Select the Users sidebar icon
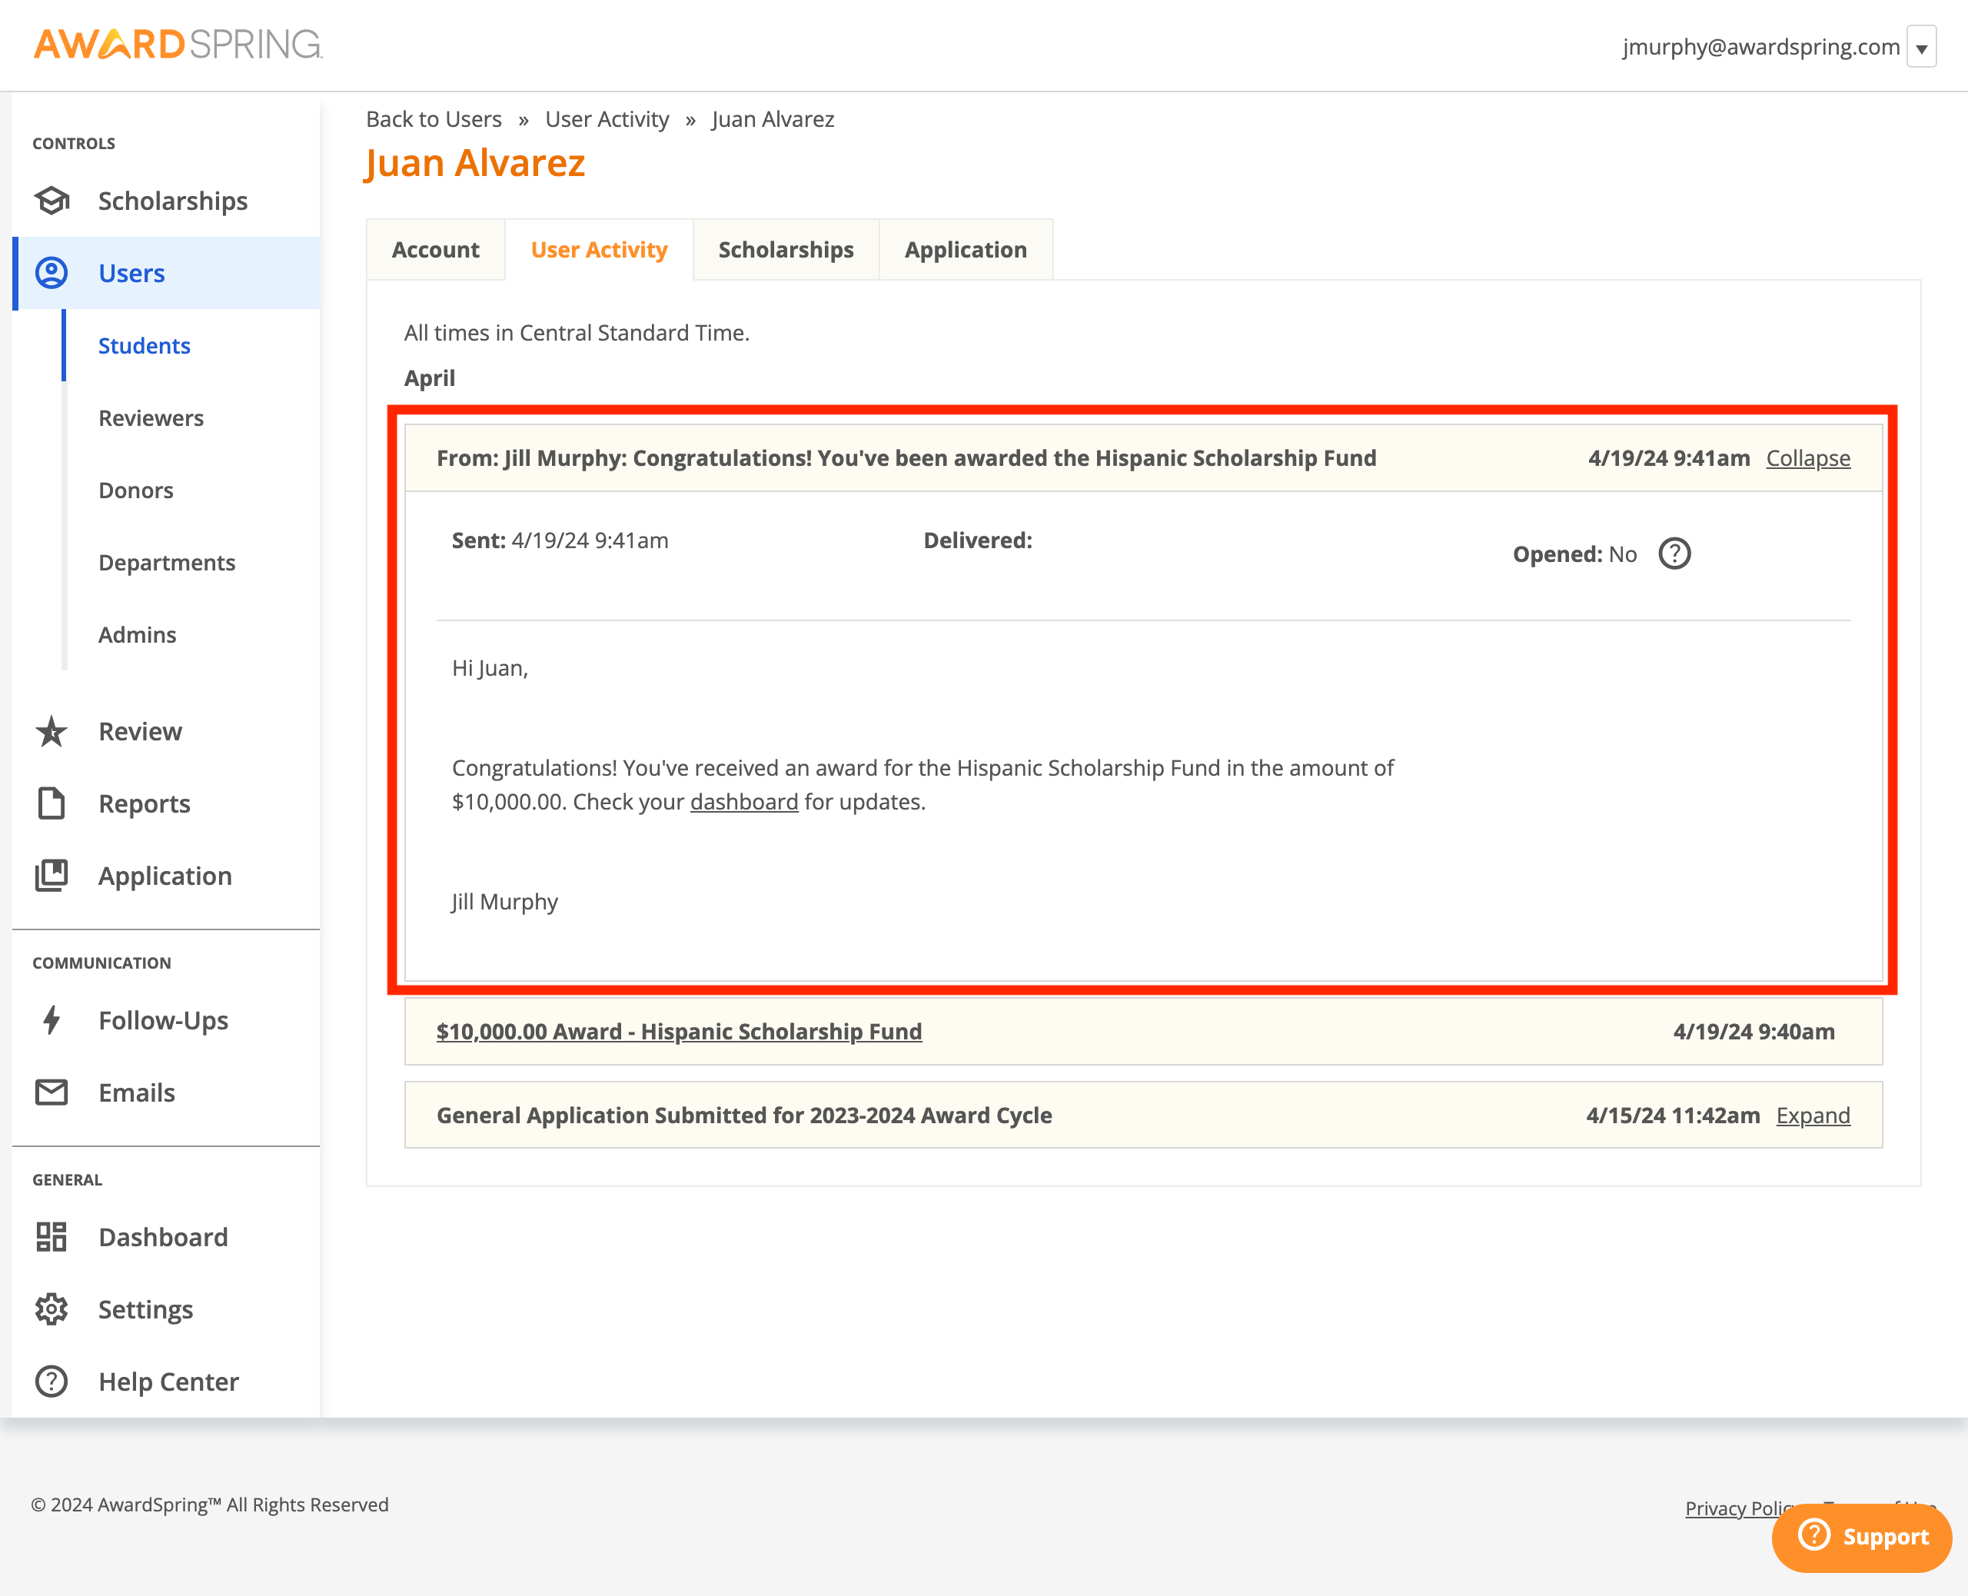1968x1596 pixels. pos(52,272)
